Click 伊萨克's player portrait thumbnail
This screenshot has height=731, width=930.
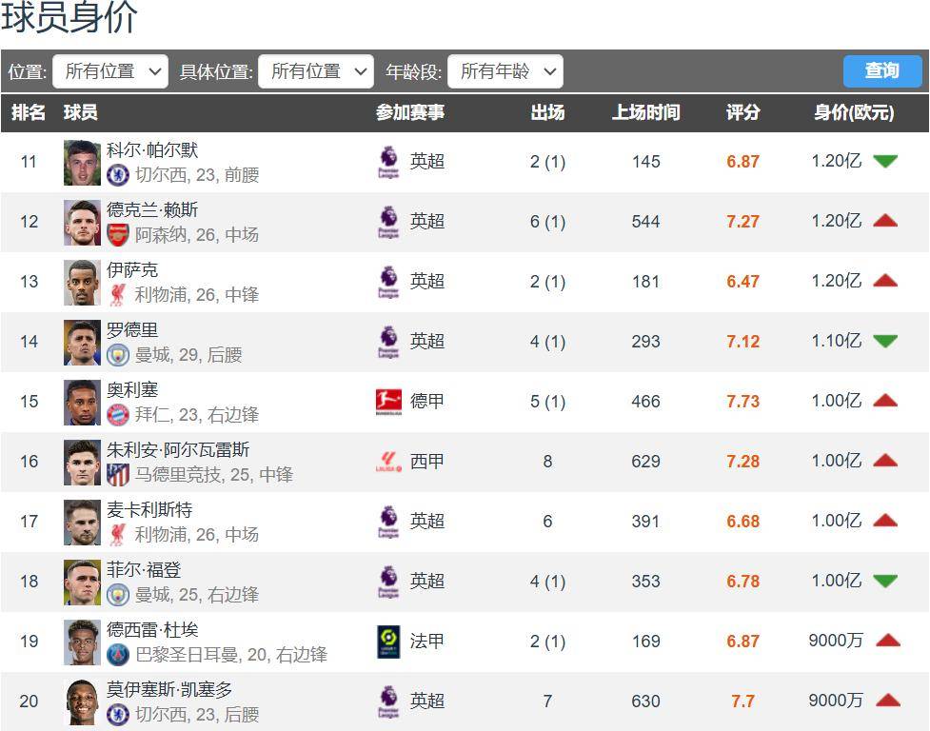click(81, 282)
